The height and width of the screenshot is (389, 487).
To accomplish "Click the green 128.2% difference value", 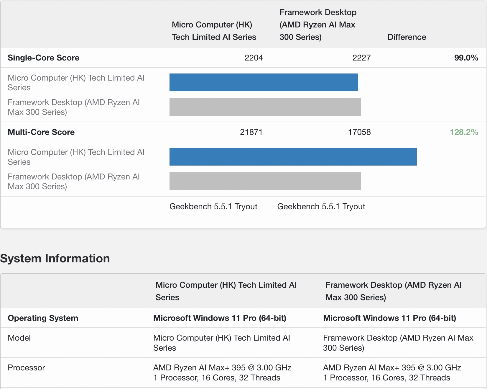I will [464, 132].
